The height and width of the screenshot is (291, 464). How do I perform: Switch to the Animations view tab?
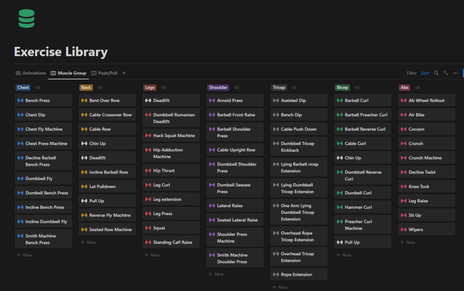pyautogui.click(x=31, y=73)
